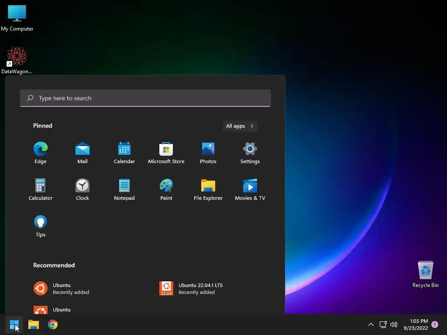Show hidden system tray icons
Screen dimensions: 447x335
[x=371, y=325]
